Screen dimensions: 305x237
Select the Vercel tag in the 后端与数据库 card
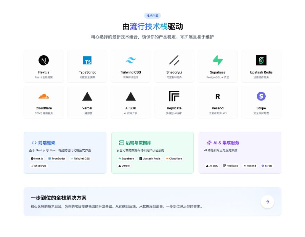point(124,166)
